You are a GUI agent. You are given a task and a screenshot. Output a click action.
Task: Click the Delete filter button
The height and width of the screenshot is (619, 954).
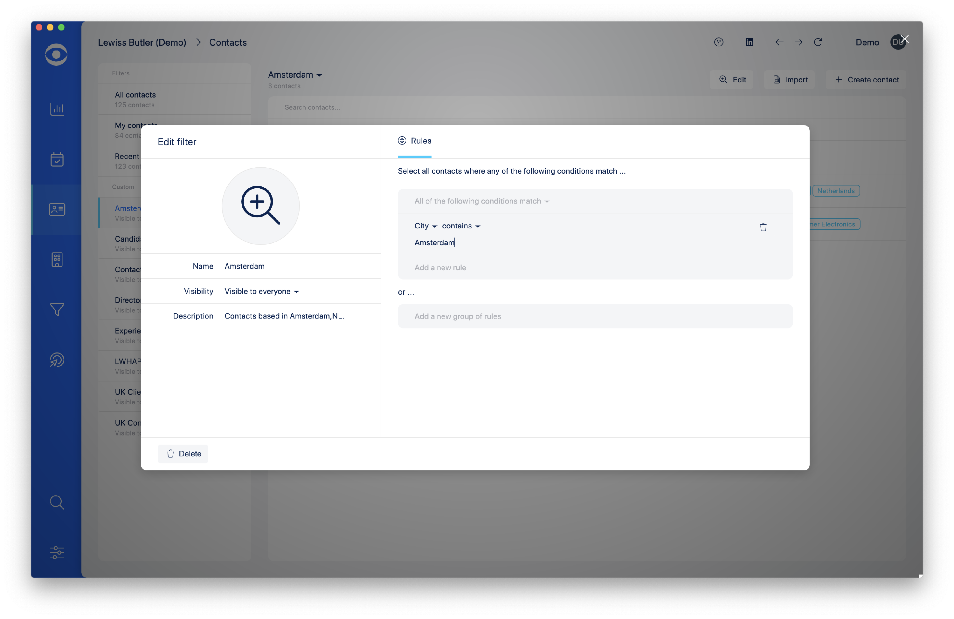point(183,454)
